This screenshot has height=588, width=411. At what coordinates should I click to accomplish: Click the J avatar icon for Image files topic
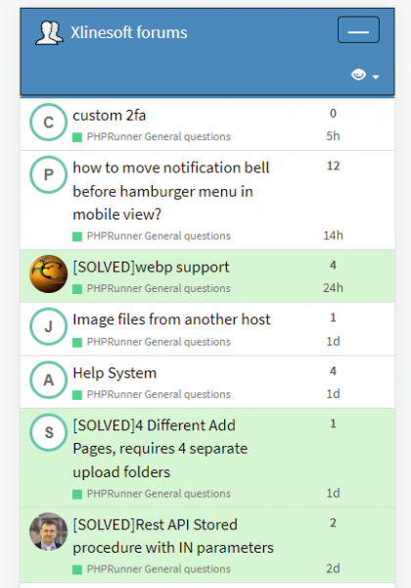48,326
